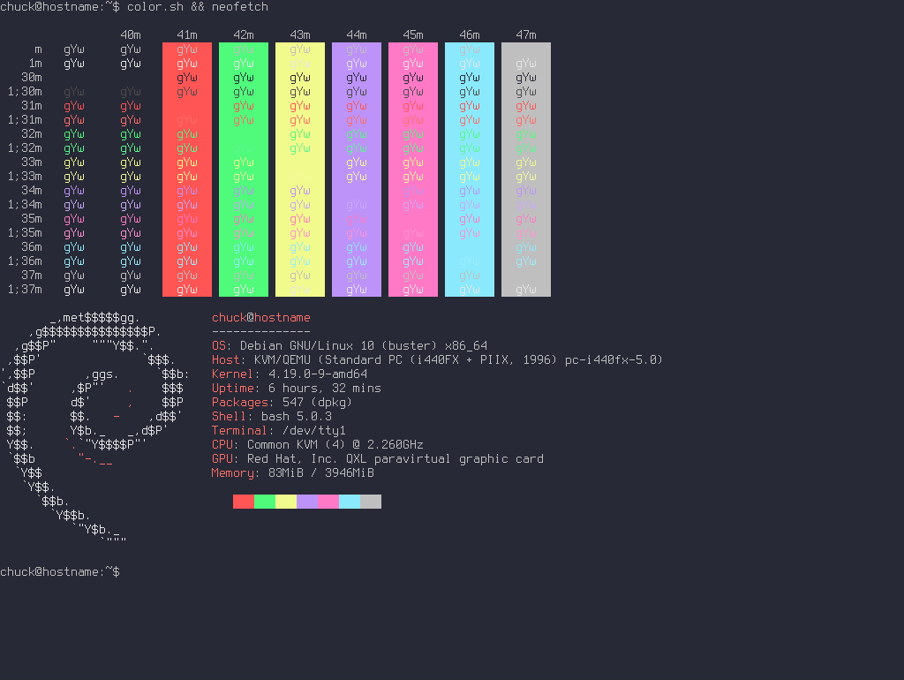Click the 47m column header

coord(526,35)
